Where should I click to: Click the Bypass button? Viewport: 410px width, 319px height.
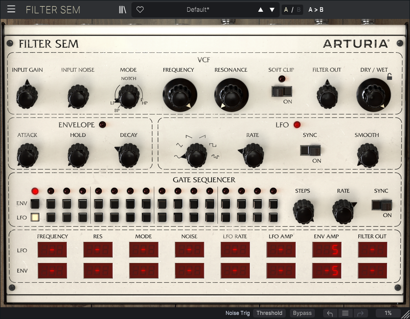click(x=302, y=313)
